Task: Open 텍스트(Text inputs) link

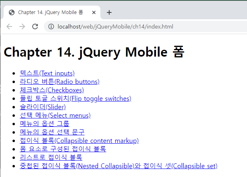Action: click(47, 73)
